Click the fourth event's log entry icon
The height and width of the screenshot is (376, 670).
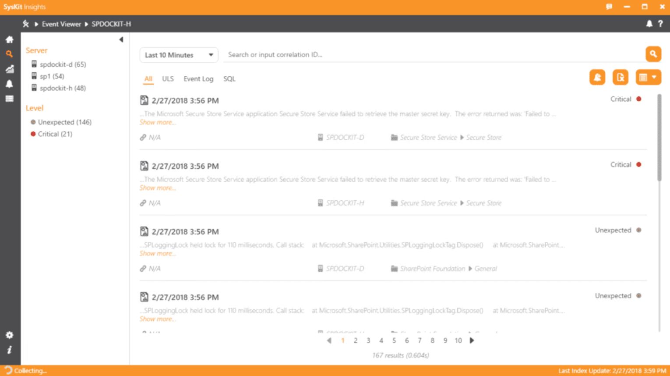[x=144, y=297]
